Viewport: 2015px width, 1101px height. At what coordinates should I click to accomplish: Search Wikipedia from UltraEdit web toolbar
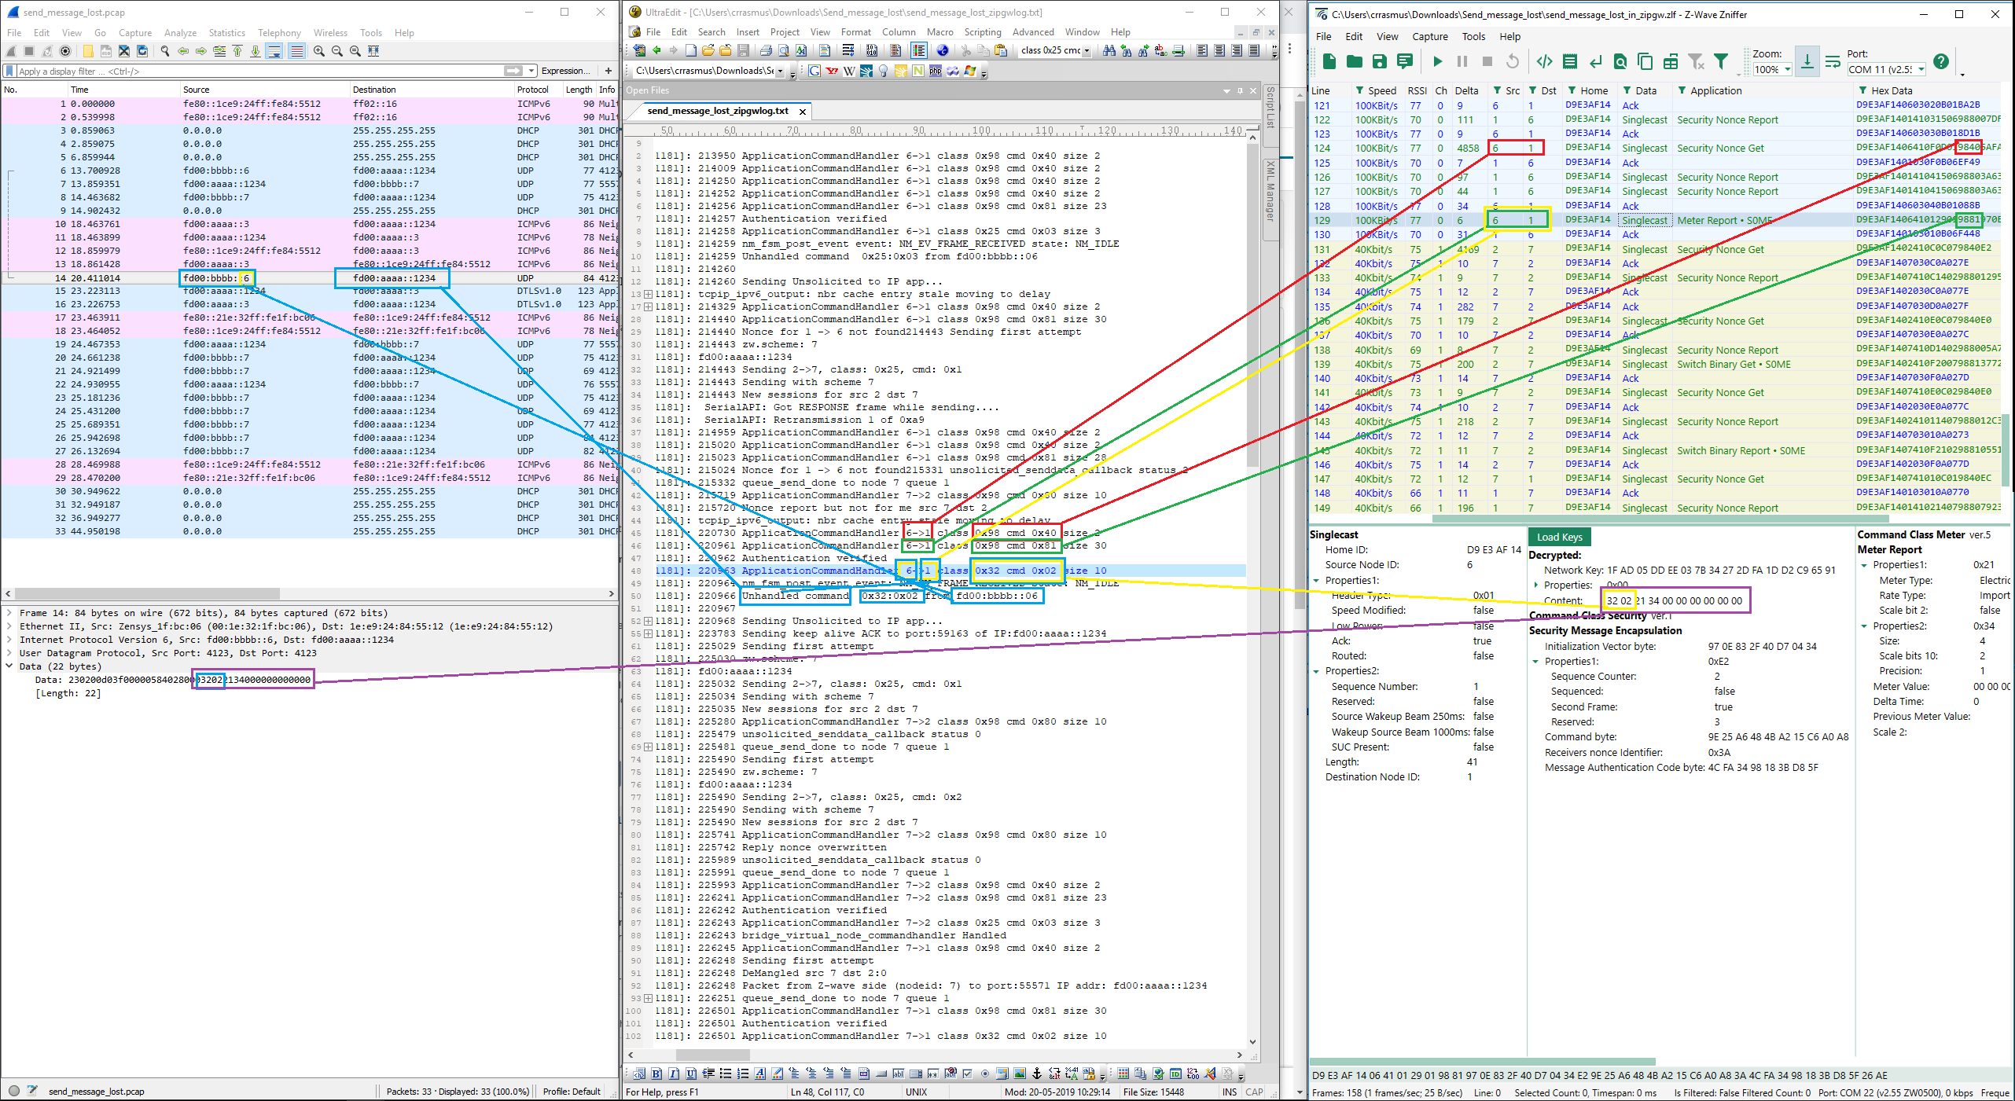click(849, 72)
